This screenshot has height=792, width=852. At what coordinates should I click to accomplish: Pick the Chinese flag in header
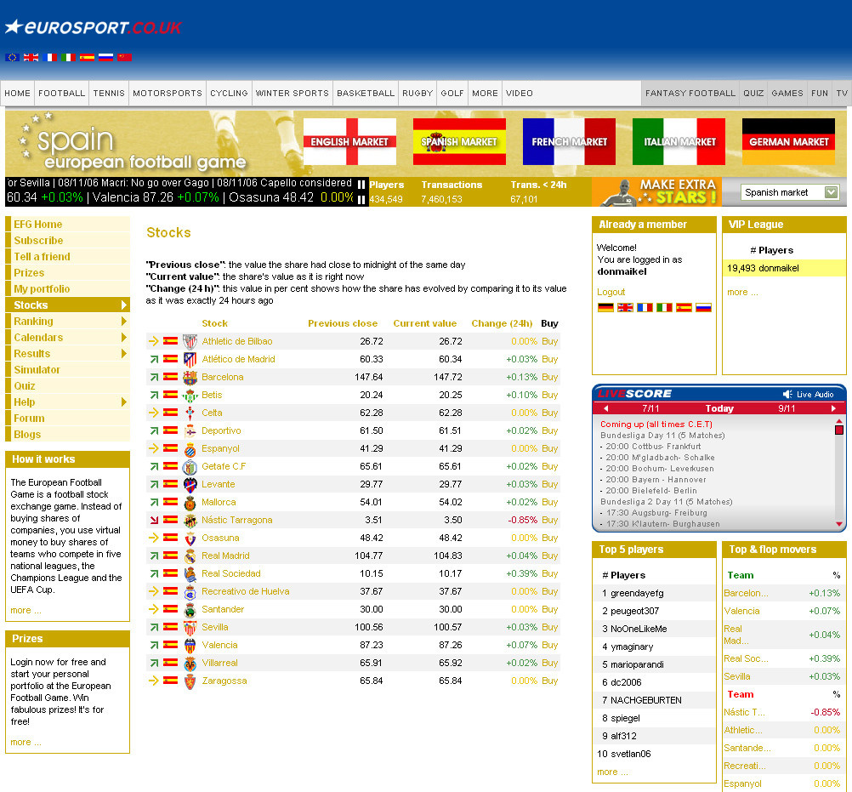tap(124, 57)
